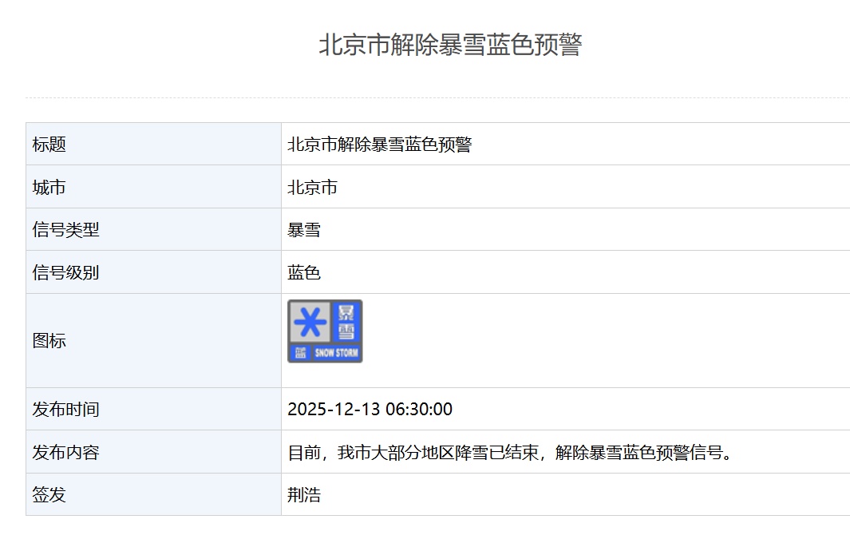Click the 信号级别 row label

click(60, 271)
